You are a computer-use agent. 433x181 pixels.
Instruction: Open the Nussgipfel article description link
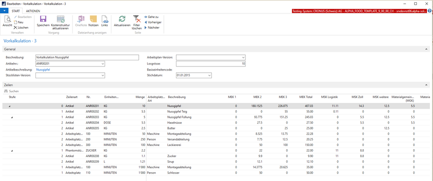coord(43,70)
